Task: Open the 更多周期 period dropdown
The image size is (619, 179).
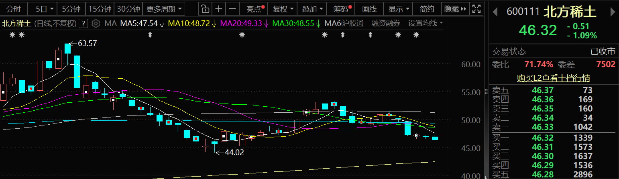Action: tap(165, 9)
